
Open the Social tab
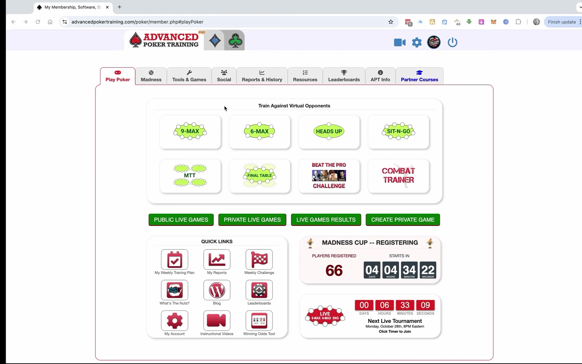coord(224,76)
